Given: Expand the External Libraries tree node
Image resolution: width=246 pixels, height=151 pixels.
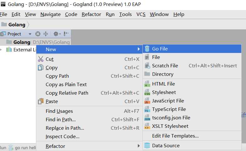Looking at the screenshot, I should click(x=1, y=50).
